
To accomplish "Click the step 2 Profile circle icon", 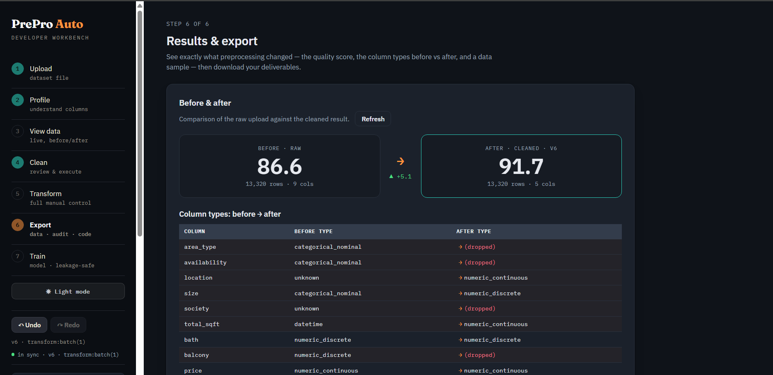I will [x=18, y=100].
